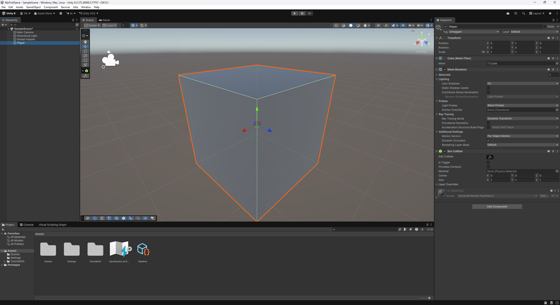The width and height of the screenshot is (560, 305).
Task: Open the Tag dropdown
Action: (x=474, y=32)
